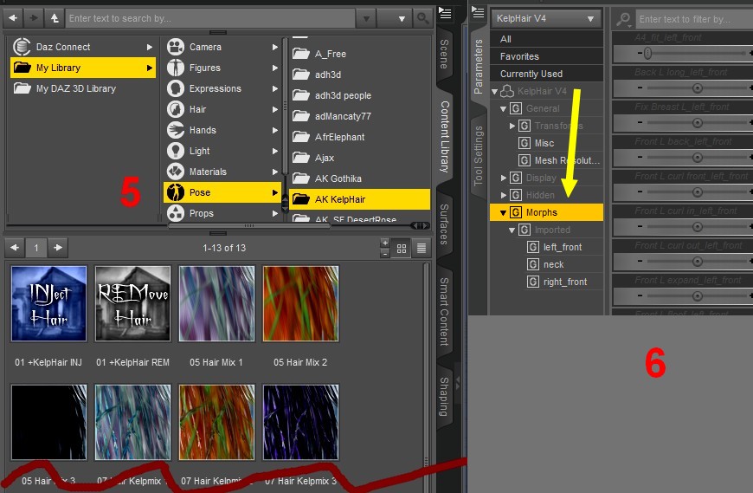Collapse the General tree group
753x493 pixels.
pos(503,108)
